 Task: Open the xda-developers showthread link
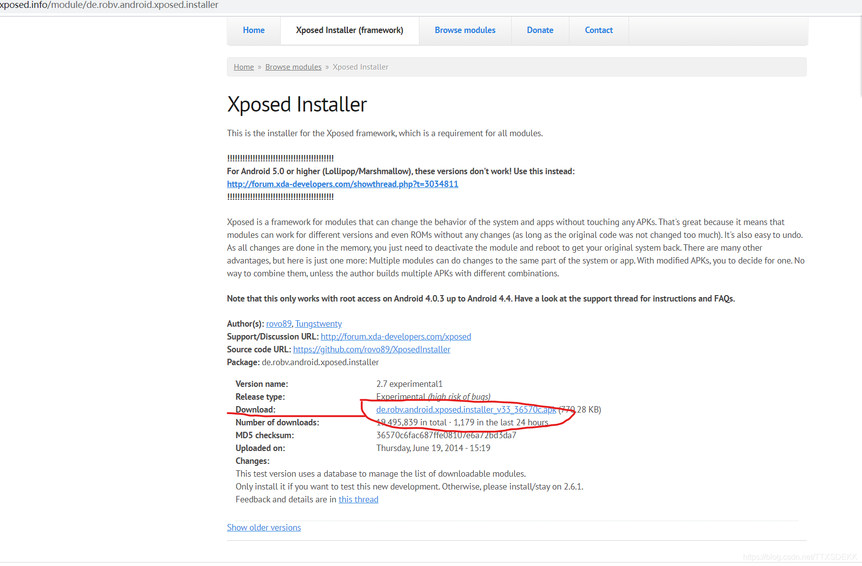(x=342, y=184)
